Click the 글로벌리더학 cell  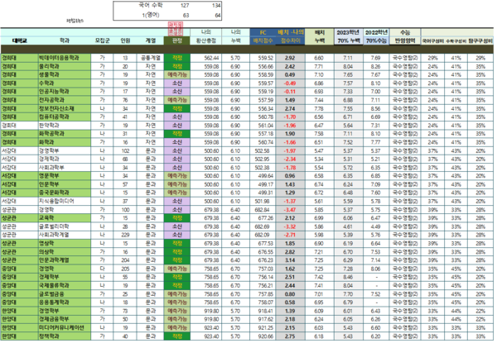(x=65, y=226)
